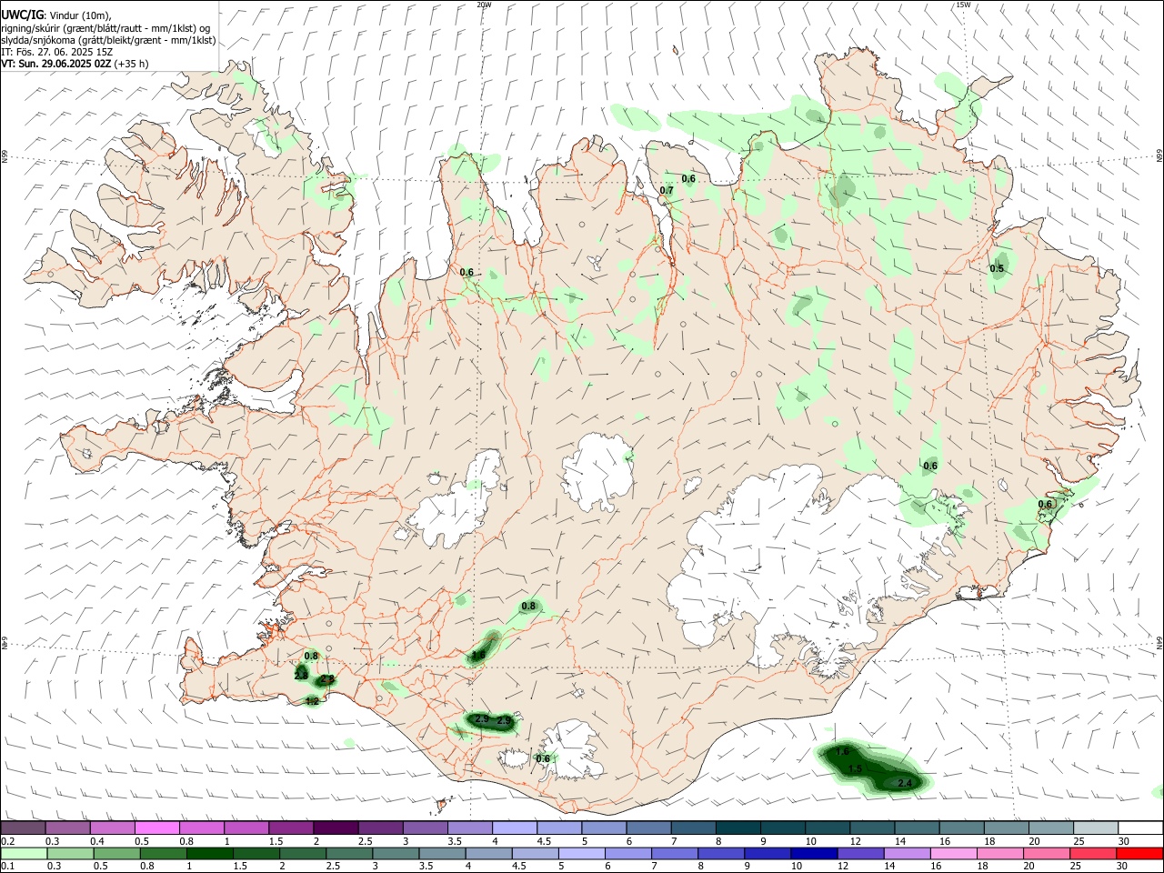The height and width of the screenshot is (873, 1164).
Task: Click the 1.6 precipitation value offshore southeast
Action: pos(842,751)
